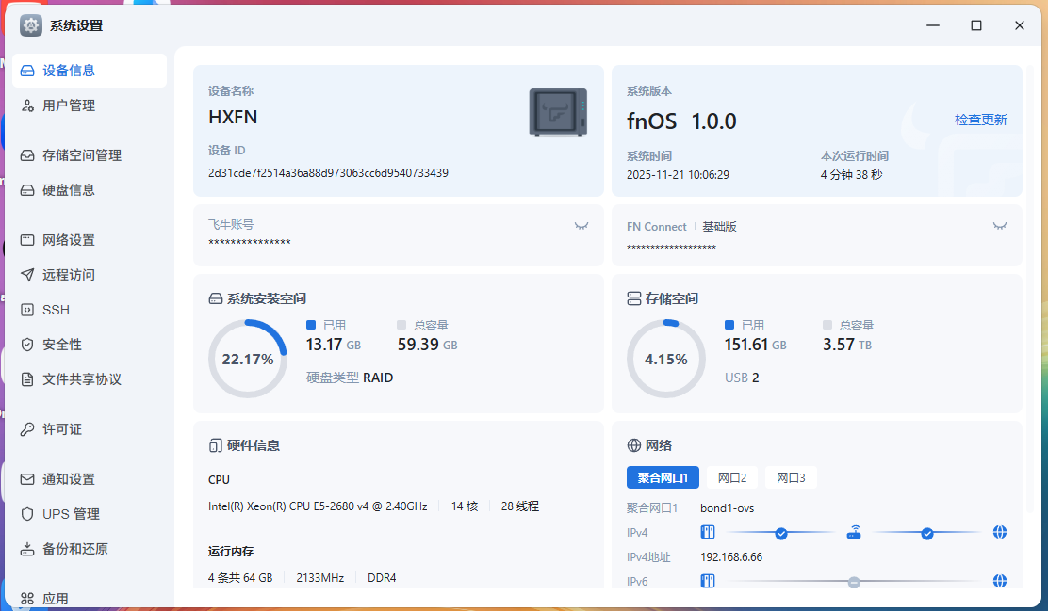
Task: Click the uptime 4 分钟 38 秒
Action: [x=852, y=175]
